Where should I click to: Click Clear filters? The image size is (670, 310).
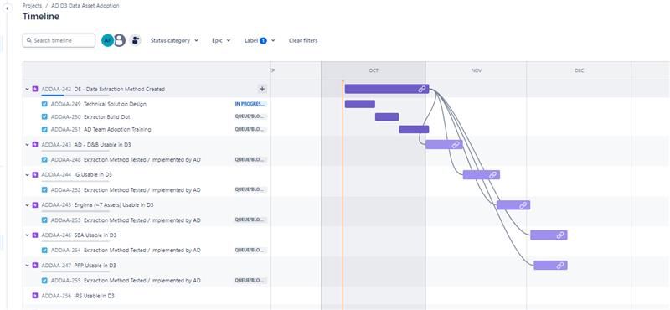[303, 40]
